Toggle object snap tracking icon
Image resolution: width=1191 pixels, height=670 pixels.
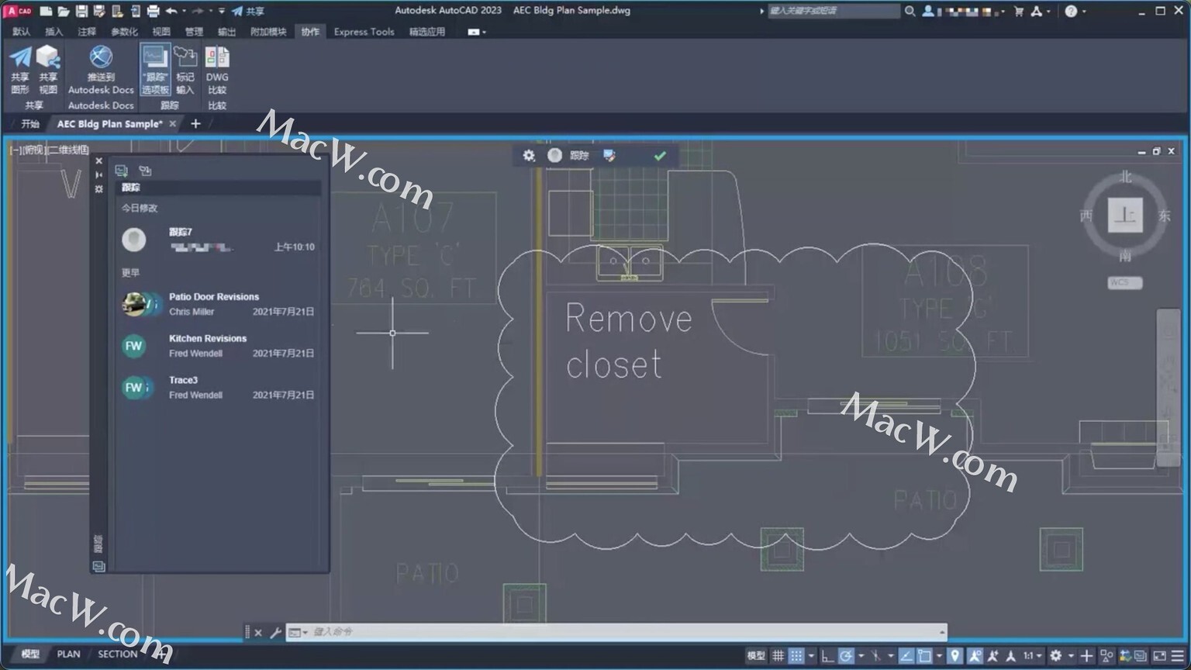(906, 656)
